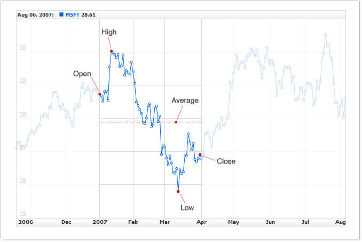This screenshot has height=242, width=362.
Task: Click the Dec label on the time axis
Action: click(66, 221)
